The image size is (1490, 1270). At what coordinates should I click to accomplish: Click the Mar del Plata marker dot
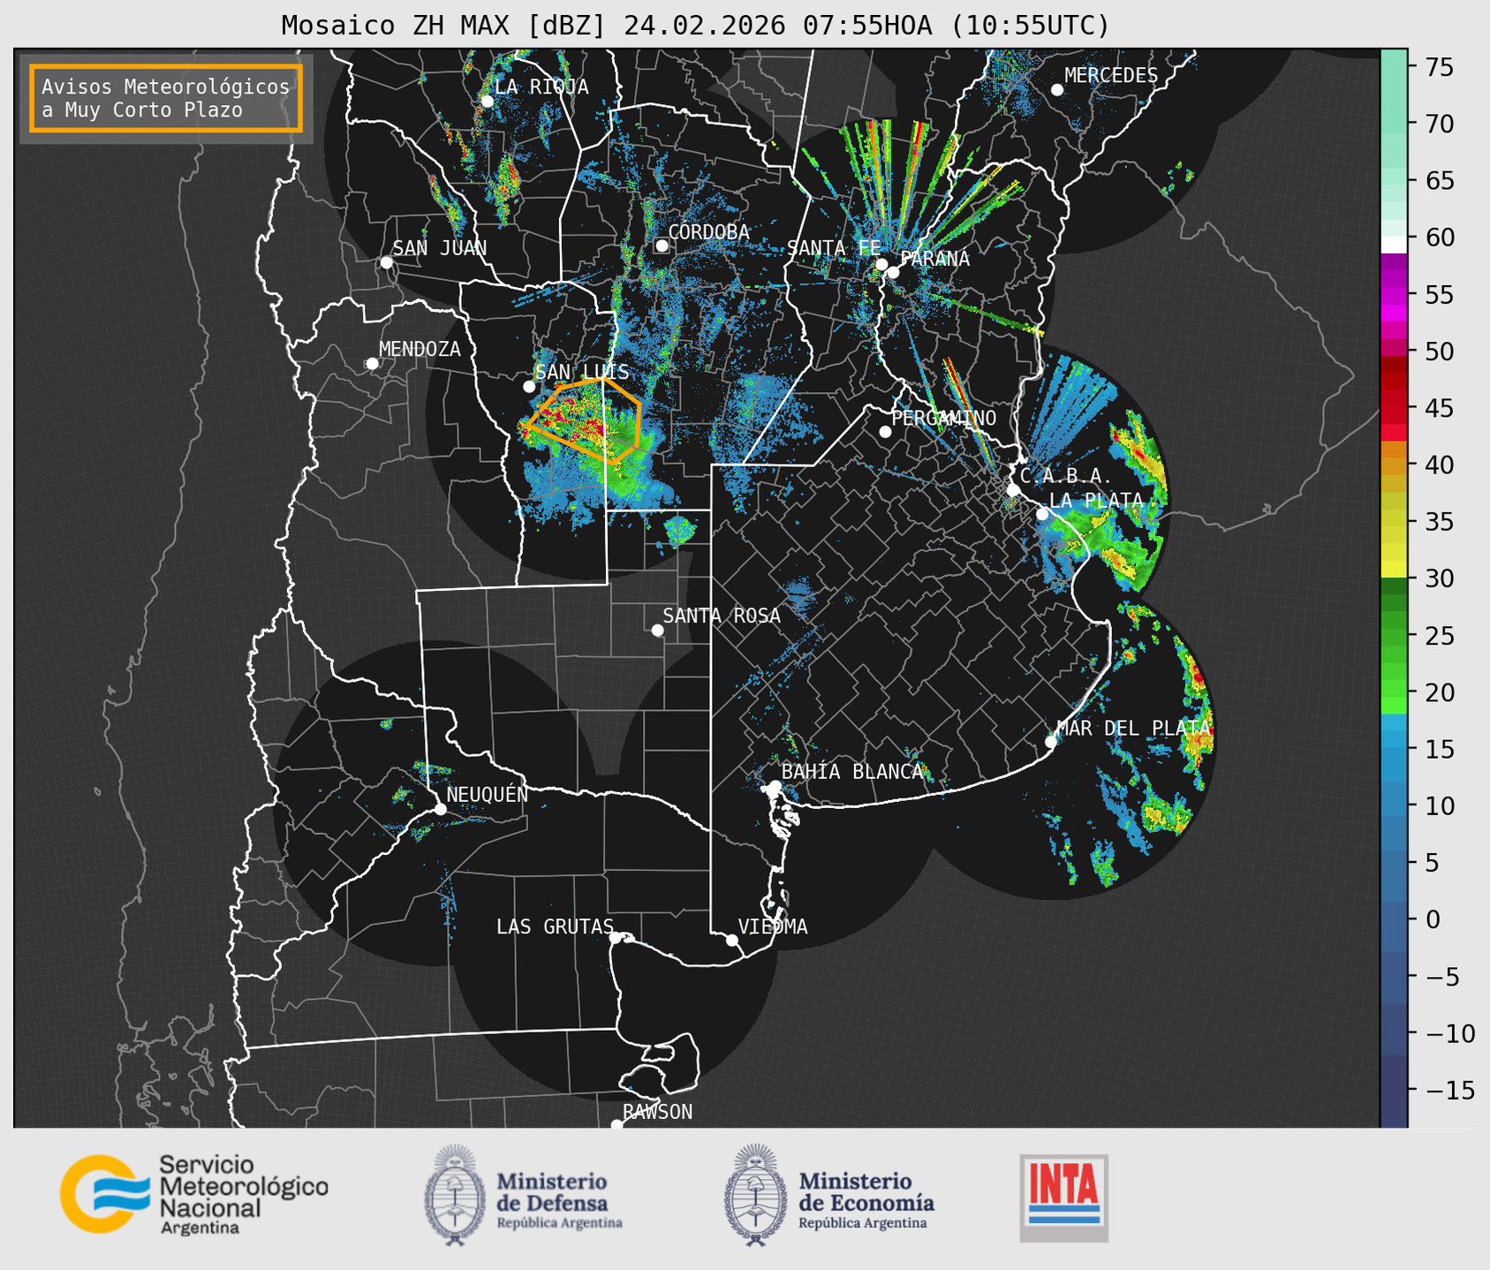click(1051, 742)
